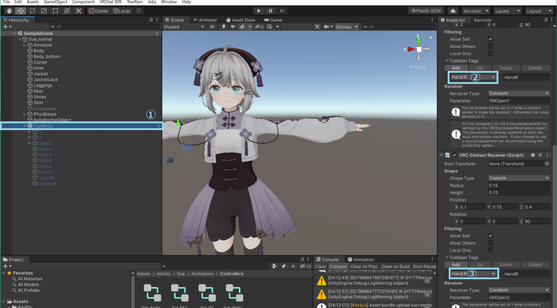
Task: Open the Component menu
Action: click(83, 2)
